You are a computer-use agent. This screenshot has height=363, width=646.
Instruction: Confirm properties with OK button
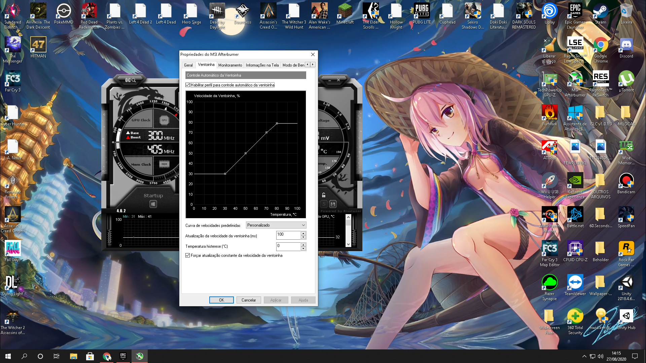tap(221, 300)
